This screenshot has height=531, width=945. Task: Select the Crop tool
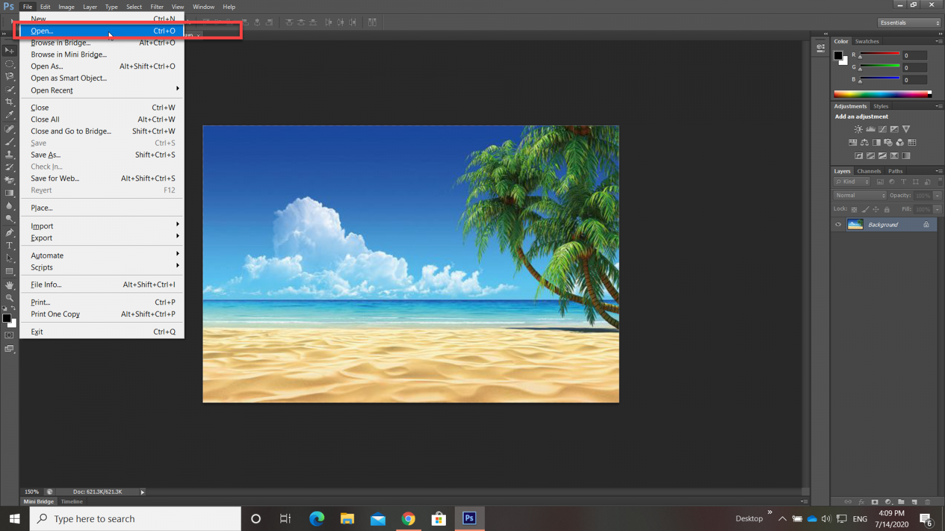pos(9,102)
